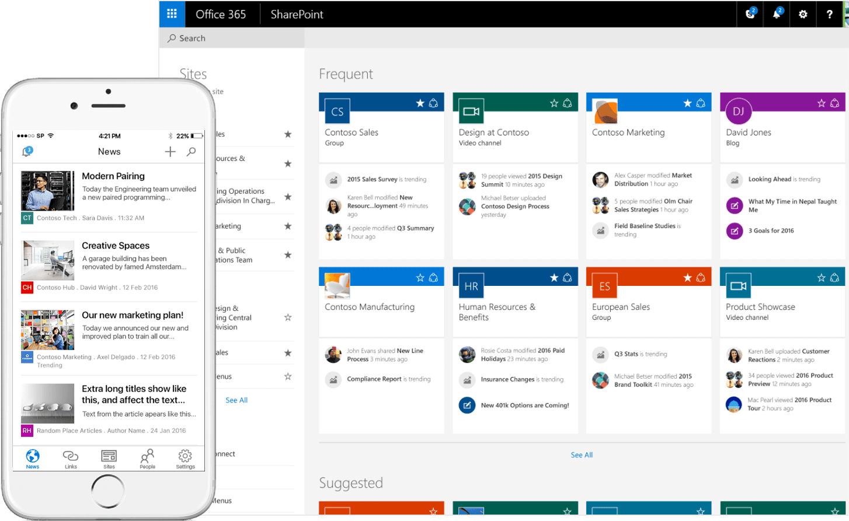This screenshot has width=849, height=521.
Task: Open the share icon on the Contoso Sales card
Action: (x=434, y=103)
